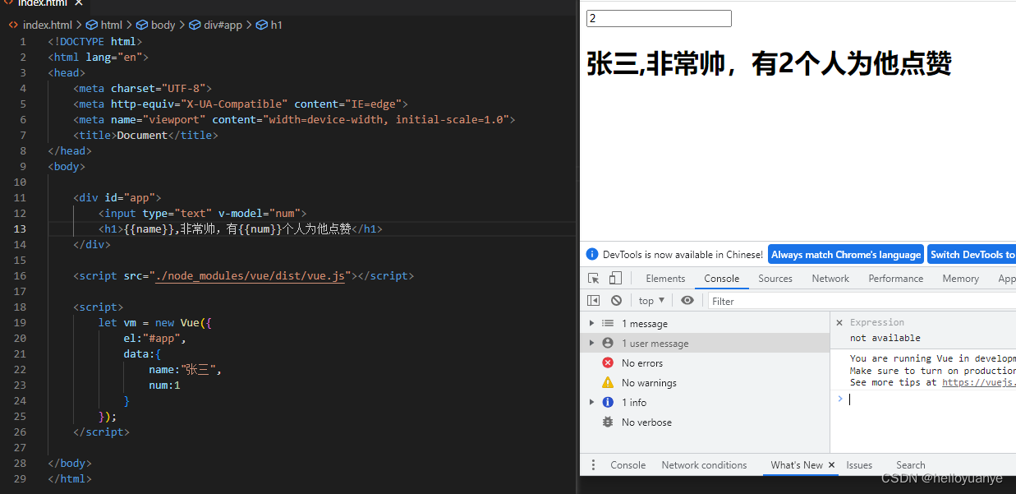Expand the 1 info console entry
1016x494 pixels.
point(591,402)
